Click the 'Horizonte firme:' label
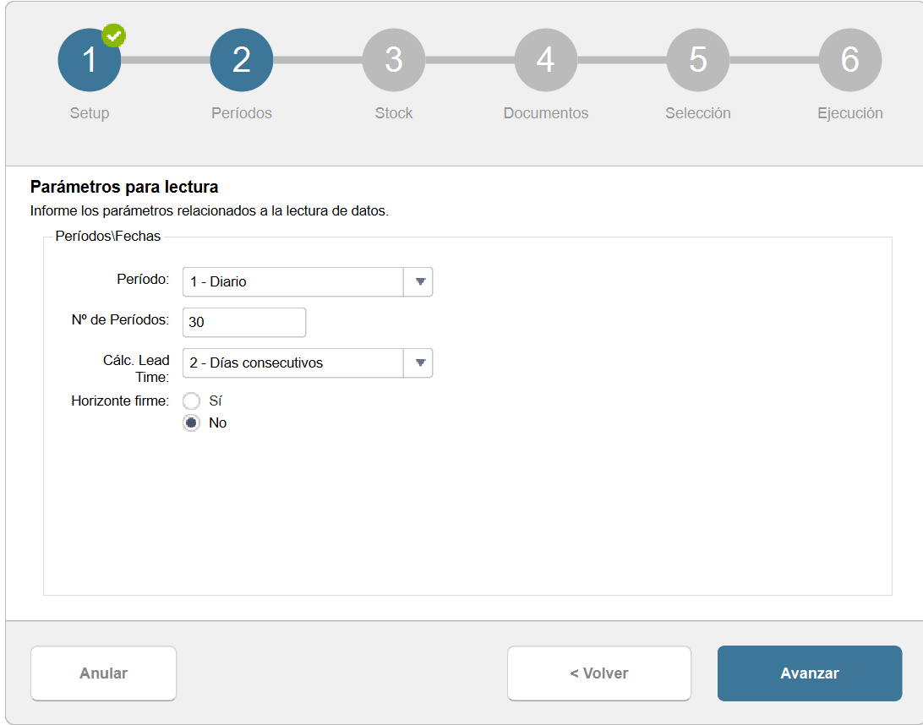The image size is (923, 725). [120, 401]
